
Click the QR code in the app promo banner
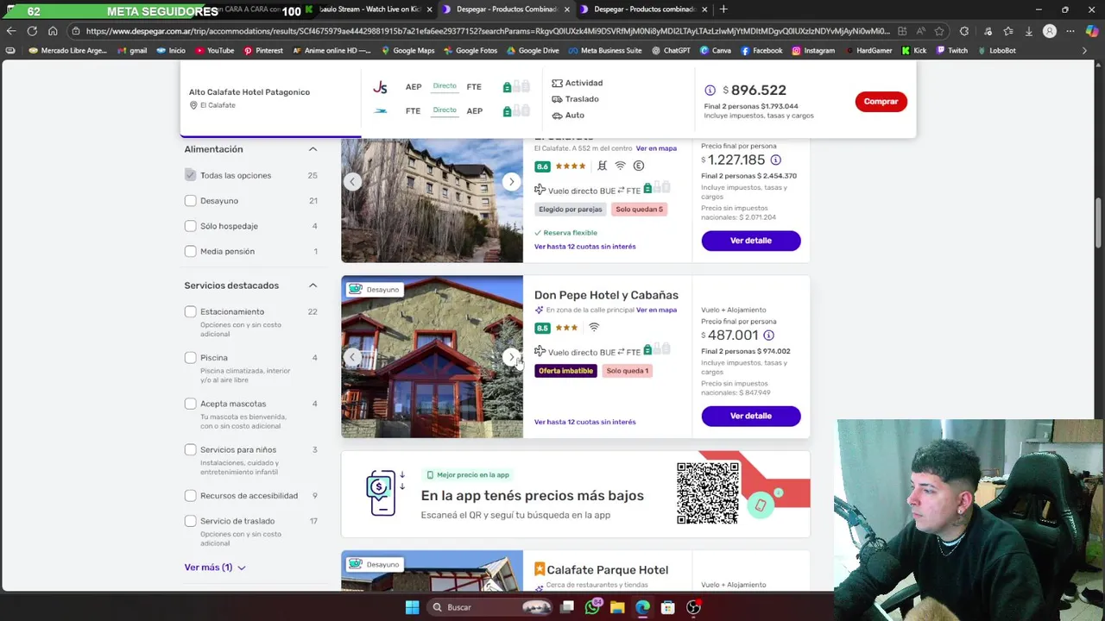(x=708, y=493)
